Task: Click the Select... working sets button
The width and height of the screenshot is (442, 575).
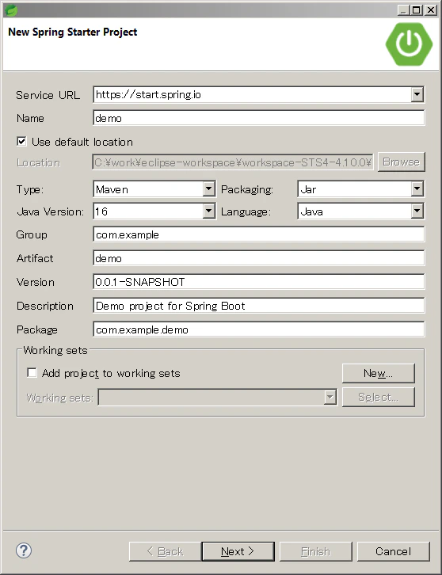Action: click(x=378, y=397)
